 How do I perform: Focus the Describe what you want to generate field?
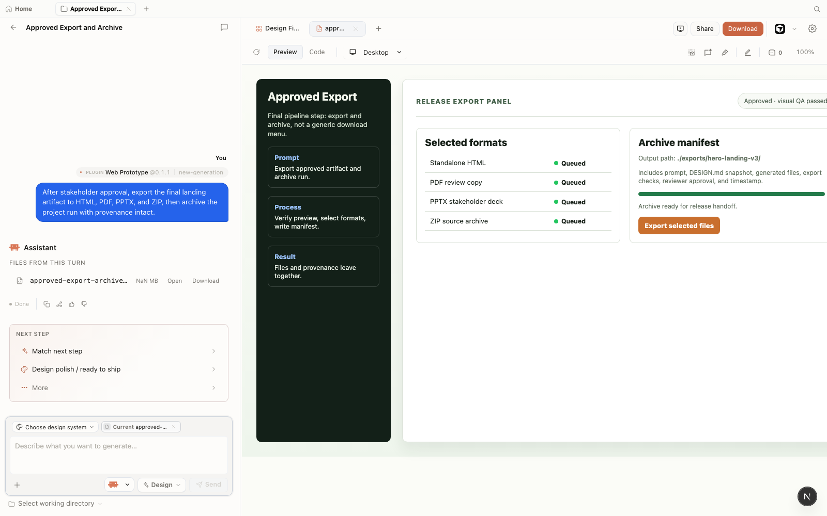(119, 455)
